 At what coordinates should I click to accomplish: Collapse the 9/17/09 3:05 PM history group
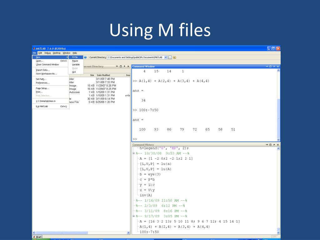(x=134, y=216)
